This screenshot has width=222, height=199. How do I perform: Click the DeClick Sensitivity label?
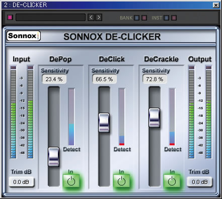click(x=105, y=71)
